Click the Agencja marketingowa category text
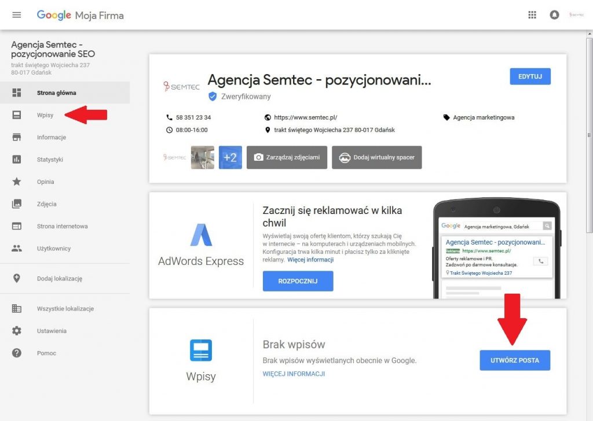This screenshot has width=593, height=421. pyautogui.click(x=484, y=117)
